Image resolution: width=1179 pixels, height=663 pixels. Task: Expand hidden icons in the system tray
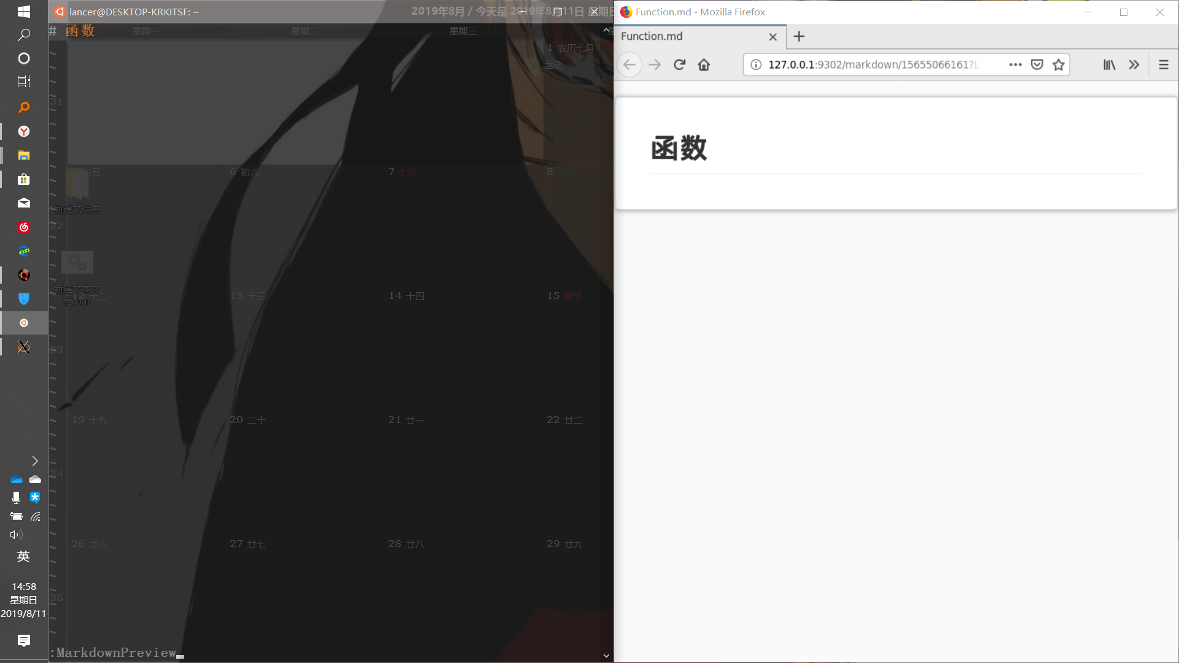pos(34,461)
